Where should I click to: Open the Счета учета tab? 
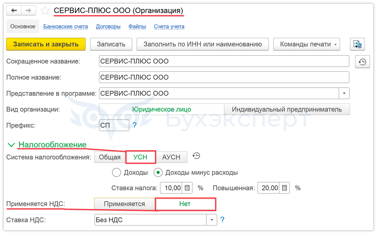[x=169, y=26]
